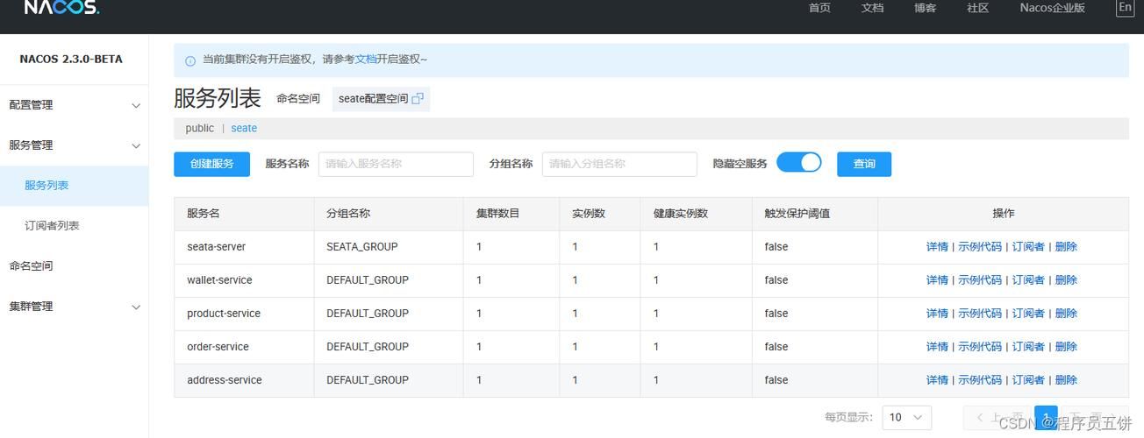Open 首页 in the top navigation
Screen dimensions: 1144x438
(x=819, y=8)
